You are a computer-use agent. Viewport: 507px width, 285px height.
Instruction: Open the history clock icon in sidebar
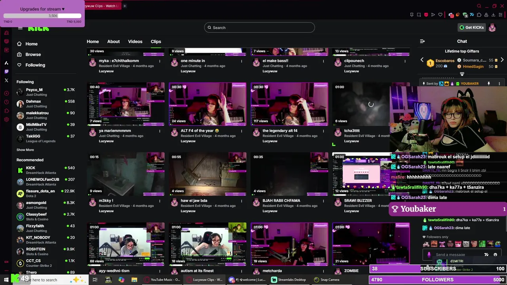(6, 102)
